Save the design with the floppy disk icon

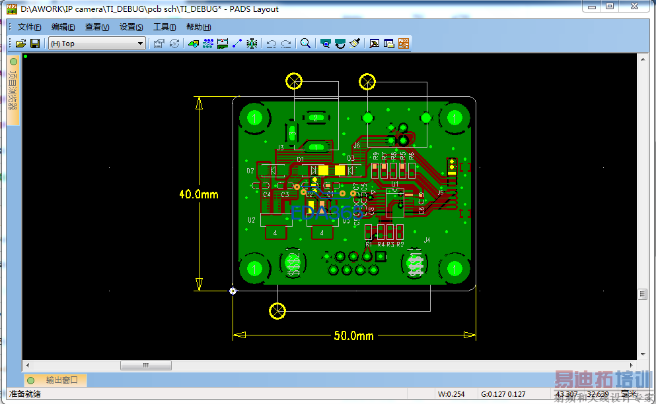tap(35, 43)
